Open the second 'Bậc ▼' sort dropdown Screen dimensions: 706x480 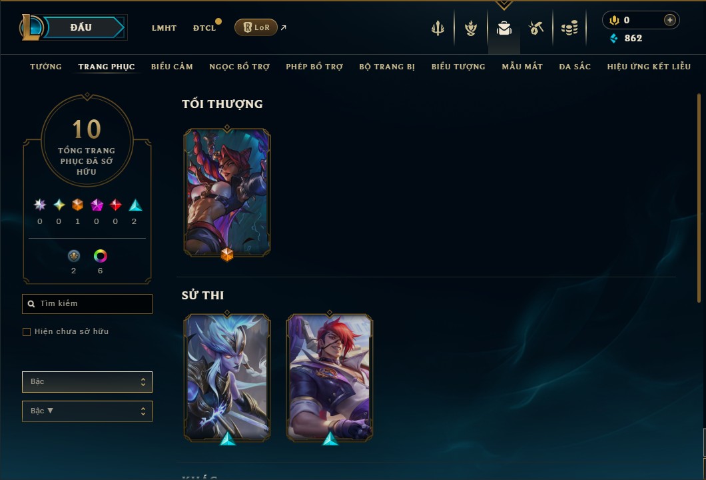pyautogui.click(x=87, y=411)
